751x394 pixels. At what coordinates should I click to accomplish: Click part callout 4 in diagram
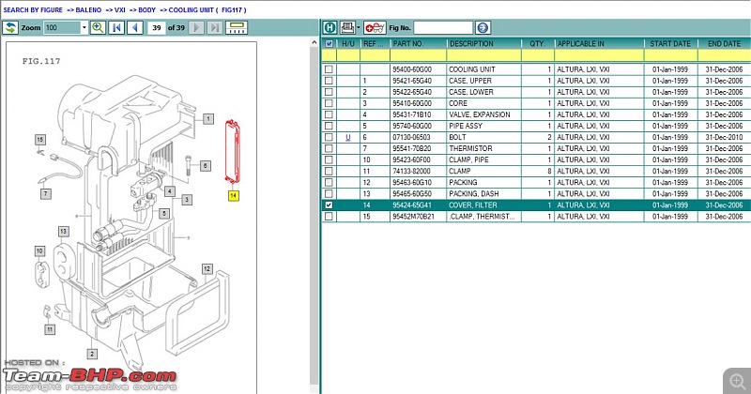coord(169,191)
